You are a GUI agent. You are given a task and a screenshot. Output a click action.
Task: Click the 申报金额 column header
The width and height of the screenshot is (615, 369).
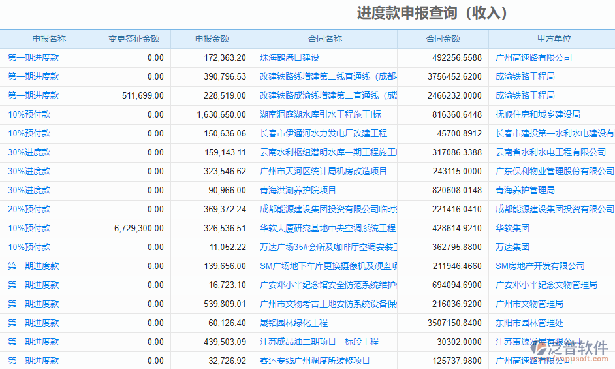212,39
